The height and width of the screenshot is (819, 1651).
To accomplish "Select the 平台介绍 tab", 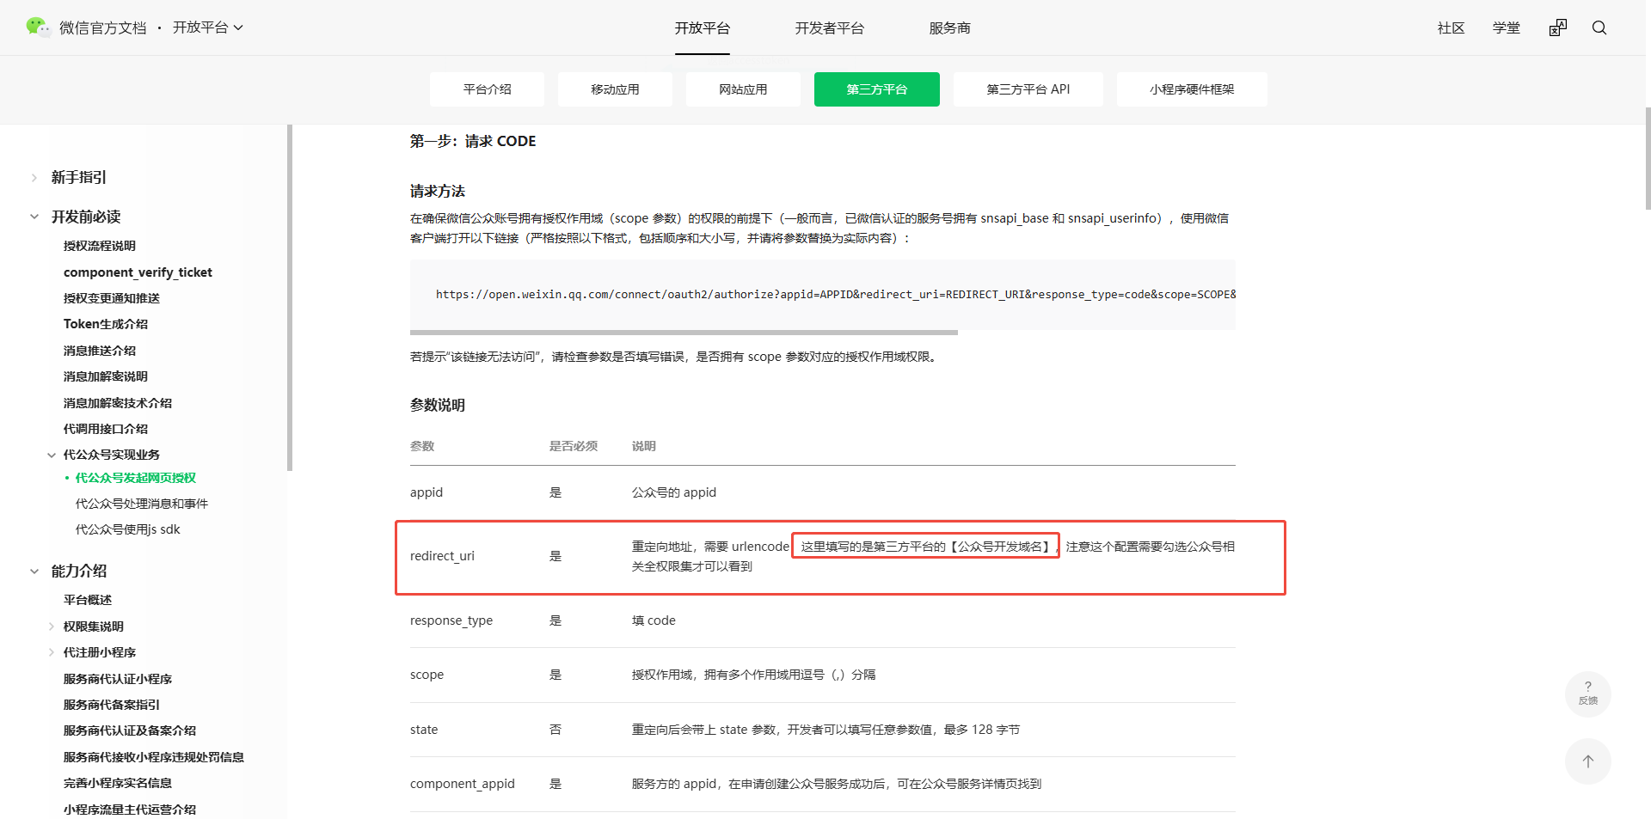I will click(x=487, y=89).
